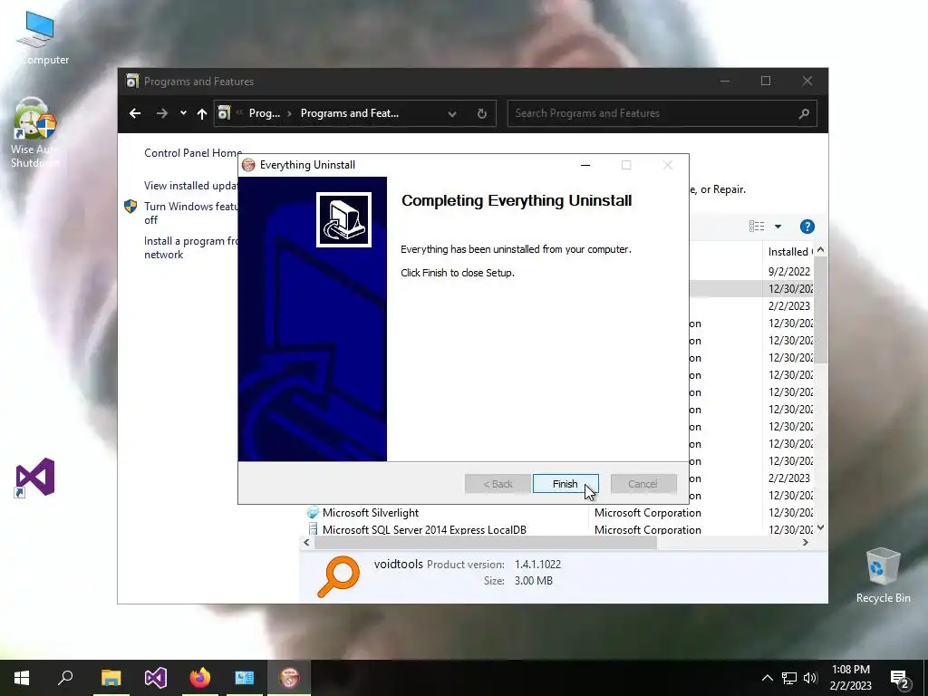Open network status tray icon
This screenshot has width=928, height=696.
coord(789,678)
